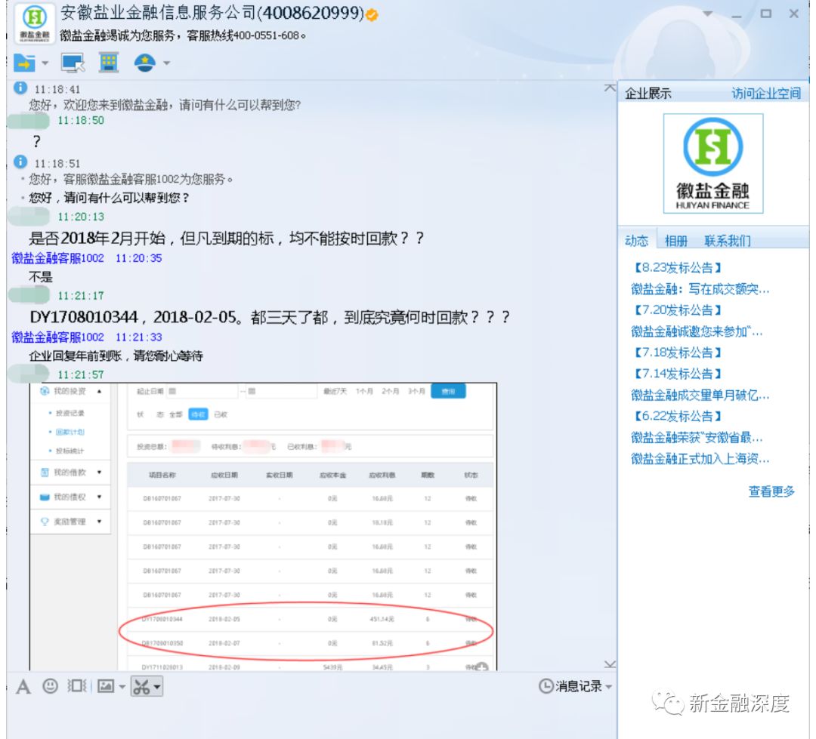Click the star avatar service icon
Image resolution: width=816 pixels, height=739 pixels.
coord(144,63)
